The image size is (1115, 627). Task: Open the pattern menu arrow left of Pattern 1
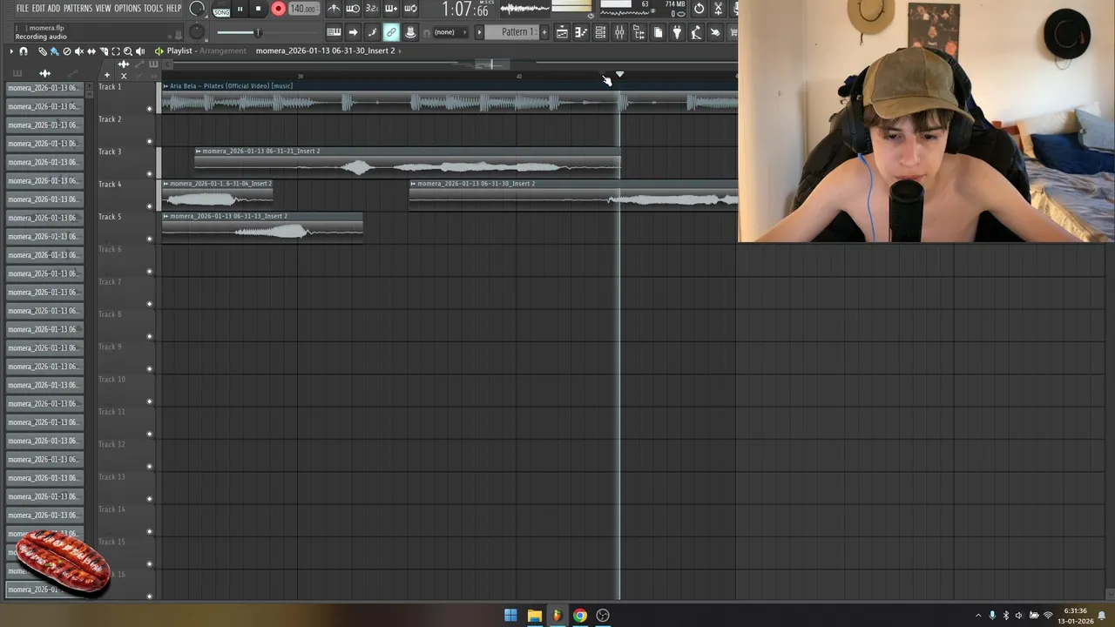click(x=479, y=32)
